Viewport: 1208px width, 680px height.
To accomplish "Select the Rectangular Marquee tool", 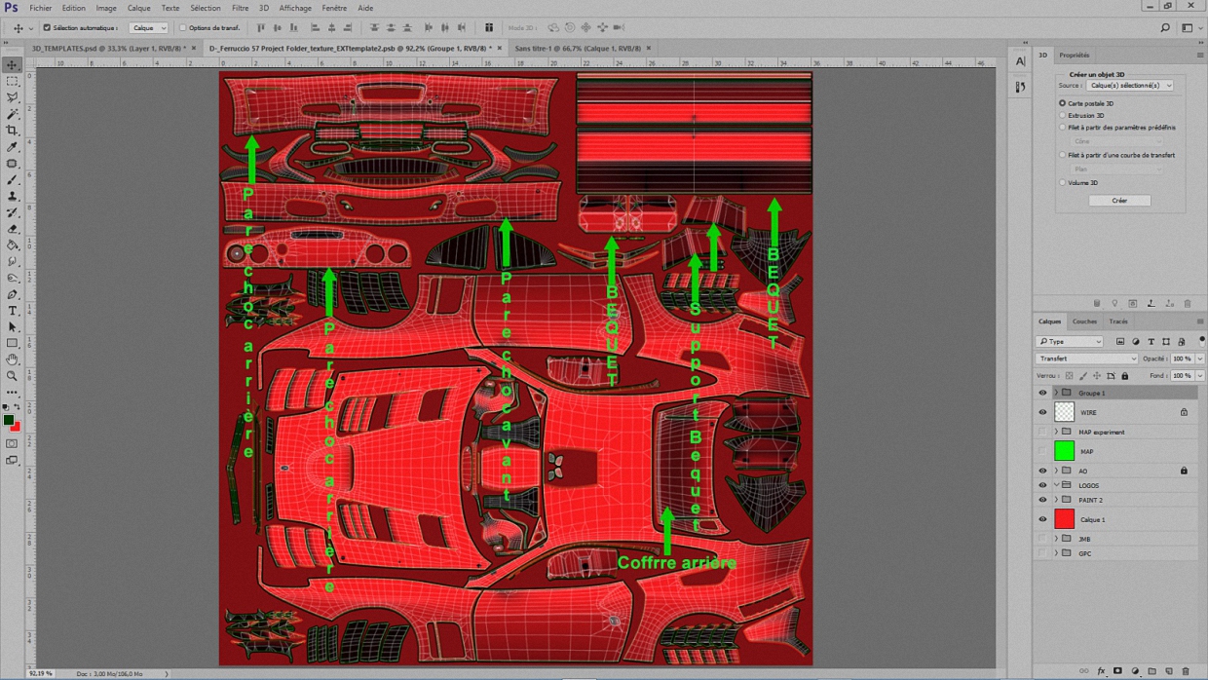I will click(x=13, y=81).
